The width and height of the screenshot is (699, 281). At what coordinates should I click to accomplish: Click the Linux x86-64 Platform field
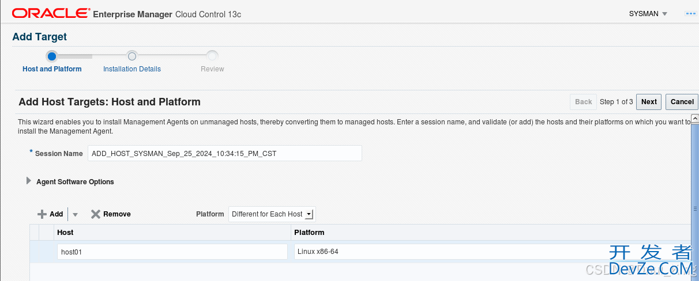(x=490, y=252)
